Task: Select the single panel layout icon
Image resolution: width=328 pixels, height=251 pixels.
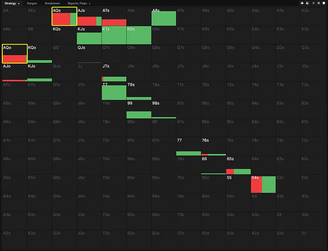Action: 324,3
